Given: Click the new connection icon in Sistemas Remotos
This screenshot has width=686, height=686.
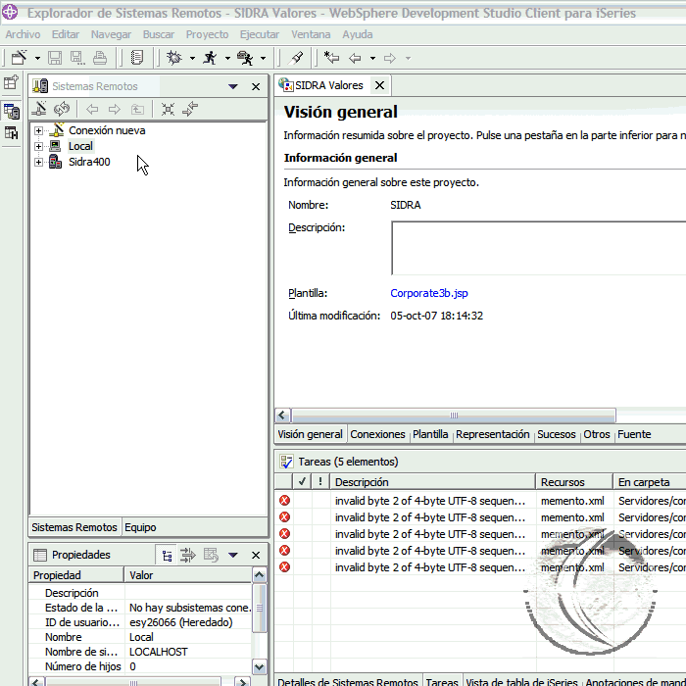Looking at the screenshot, I should pos(39,109).
